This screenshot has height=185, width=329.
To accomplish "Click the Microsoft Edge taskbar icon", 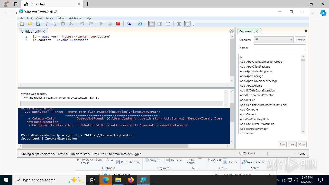I will tap(106, 180).
